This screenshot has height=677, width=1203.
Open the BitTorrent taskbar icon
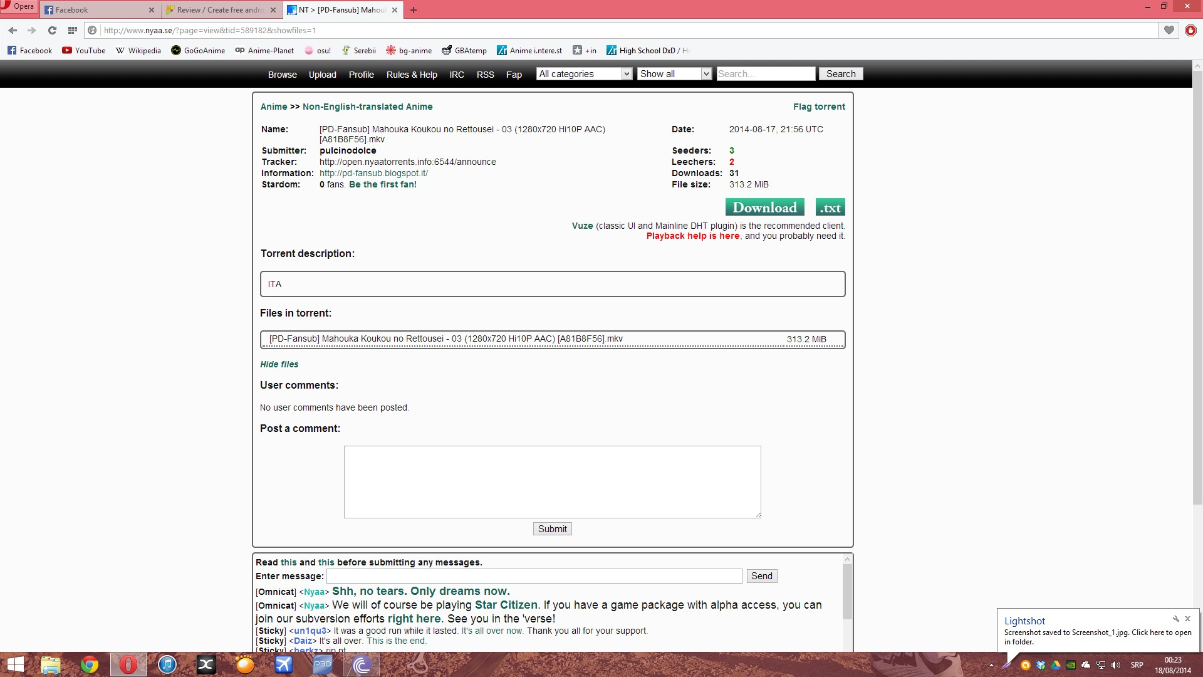(x=362, y=664)
